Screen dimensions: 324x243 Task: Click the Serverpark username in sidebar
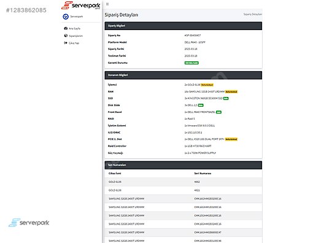tap(77, 17)
